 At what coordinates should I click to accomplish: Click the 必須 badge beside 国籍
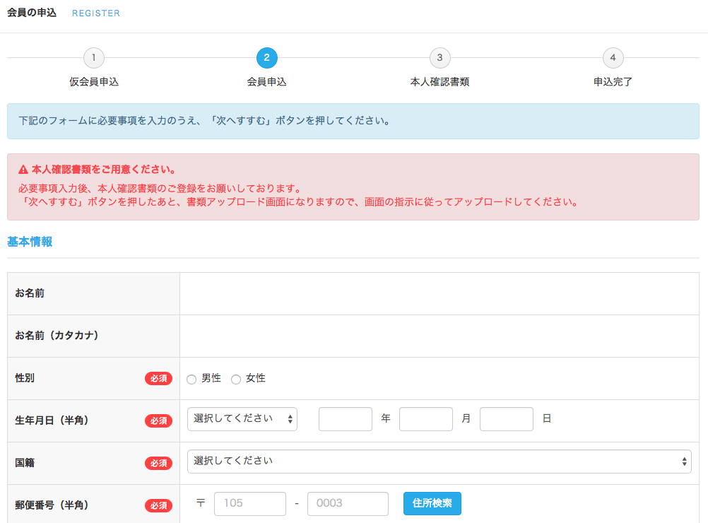[158, 464]
